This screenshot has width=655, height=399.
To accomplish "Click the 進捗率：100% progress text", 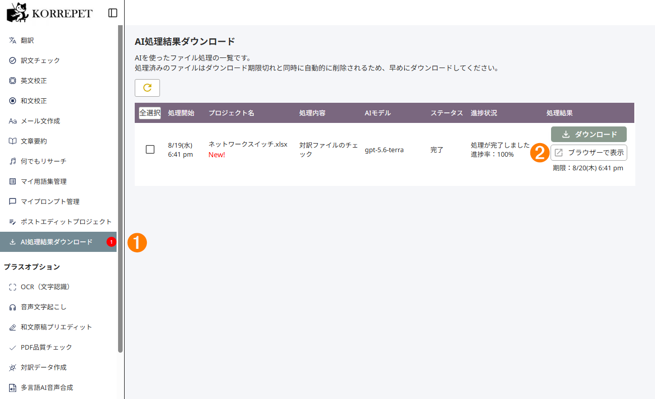I will (x=492, y=154).
